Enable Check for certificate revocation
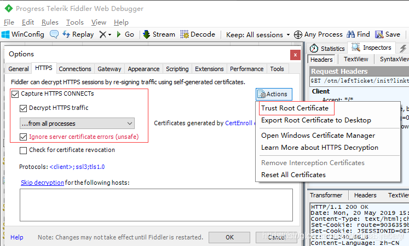The height and width of the screenshot is (246, 409). click(23, 150)
